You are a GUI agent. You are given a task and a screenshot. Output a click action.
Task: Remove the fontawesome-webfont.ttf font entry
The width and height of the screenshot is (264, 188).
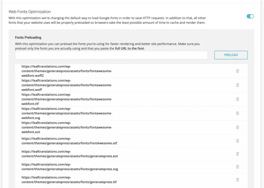[x=237, y=99]
